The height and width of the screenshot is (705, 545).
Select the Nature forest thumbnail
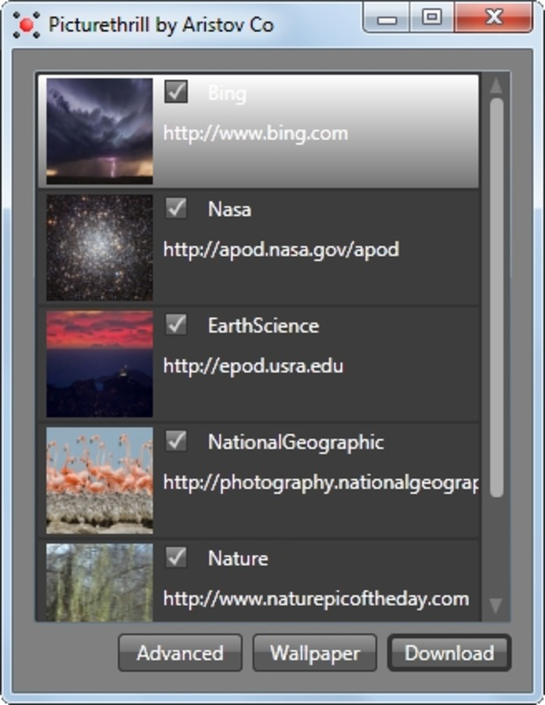point(99,583)
